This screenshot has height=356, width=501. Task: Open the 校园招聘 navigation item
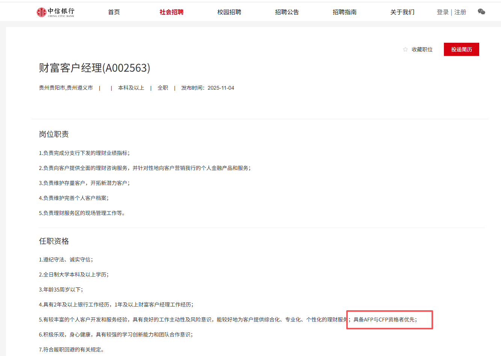coord(229,12)
